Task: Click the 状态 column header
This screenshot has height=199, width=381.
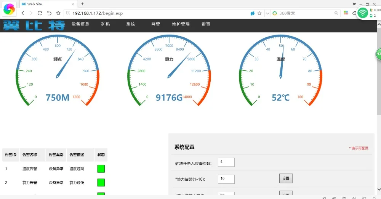Action: tap(101, 155)
